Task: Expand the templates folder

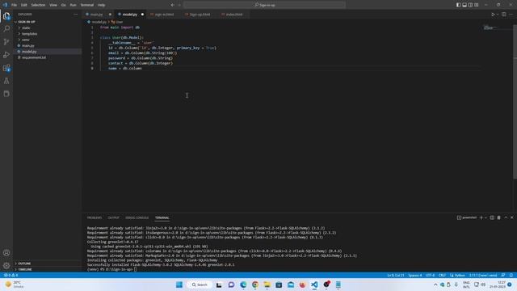Action: click(29, 34)
